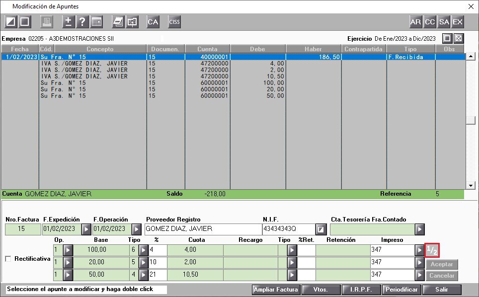Click the table scrollbar up arrow
This screenshot has width=479, height=297.
click(471, 57)
